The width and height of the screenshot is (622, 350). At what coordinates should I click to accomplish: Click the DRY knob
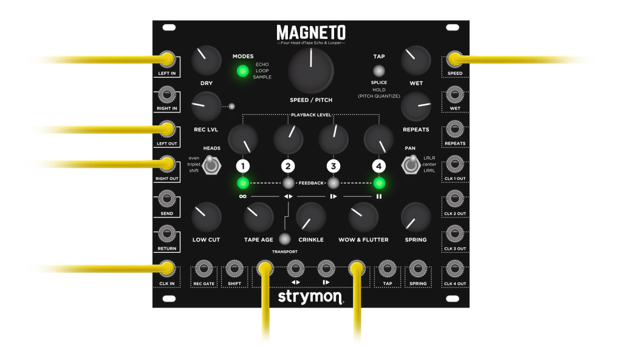pos(207,61)
